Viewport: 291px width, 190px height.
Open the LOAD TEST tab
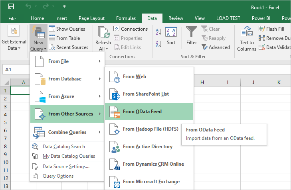click(x=228, y=18)
